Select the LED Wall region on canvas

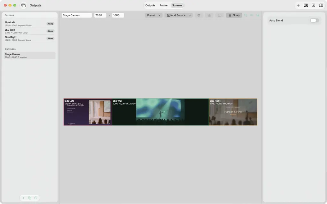(x=160, y=112)
